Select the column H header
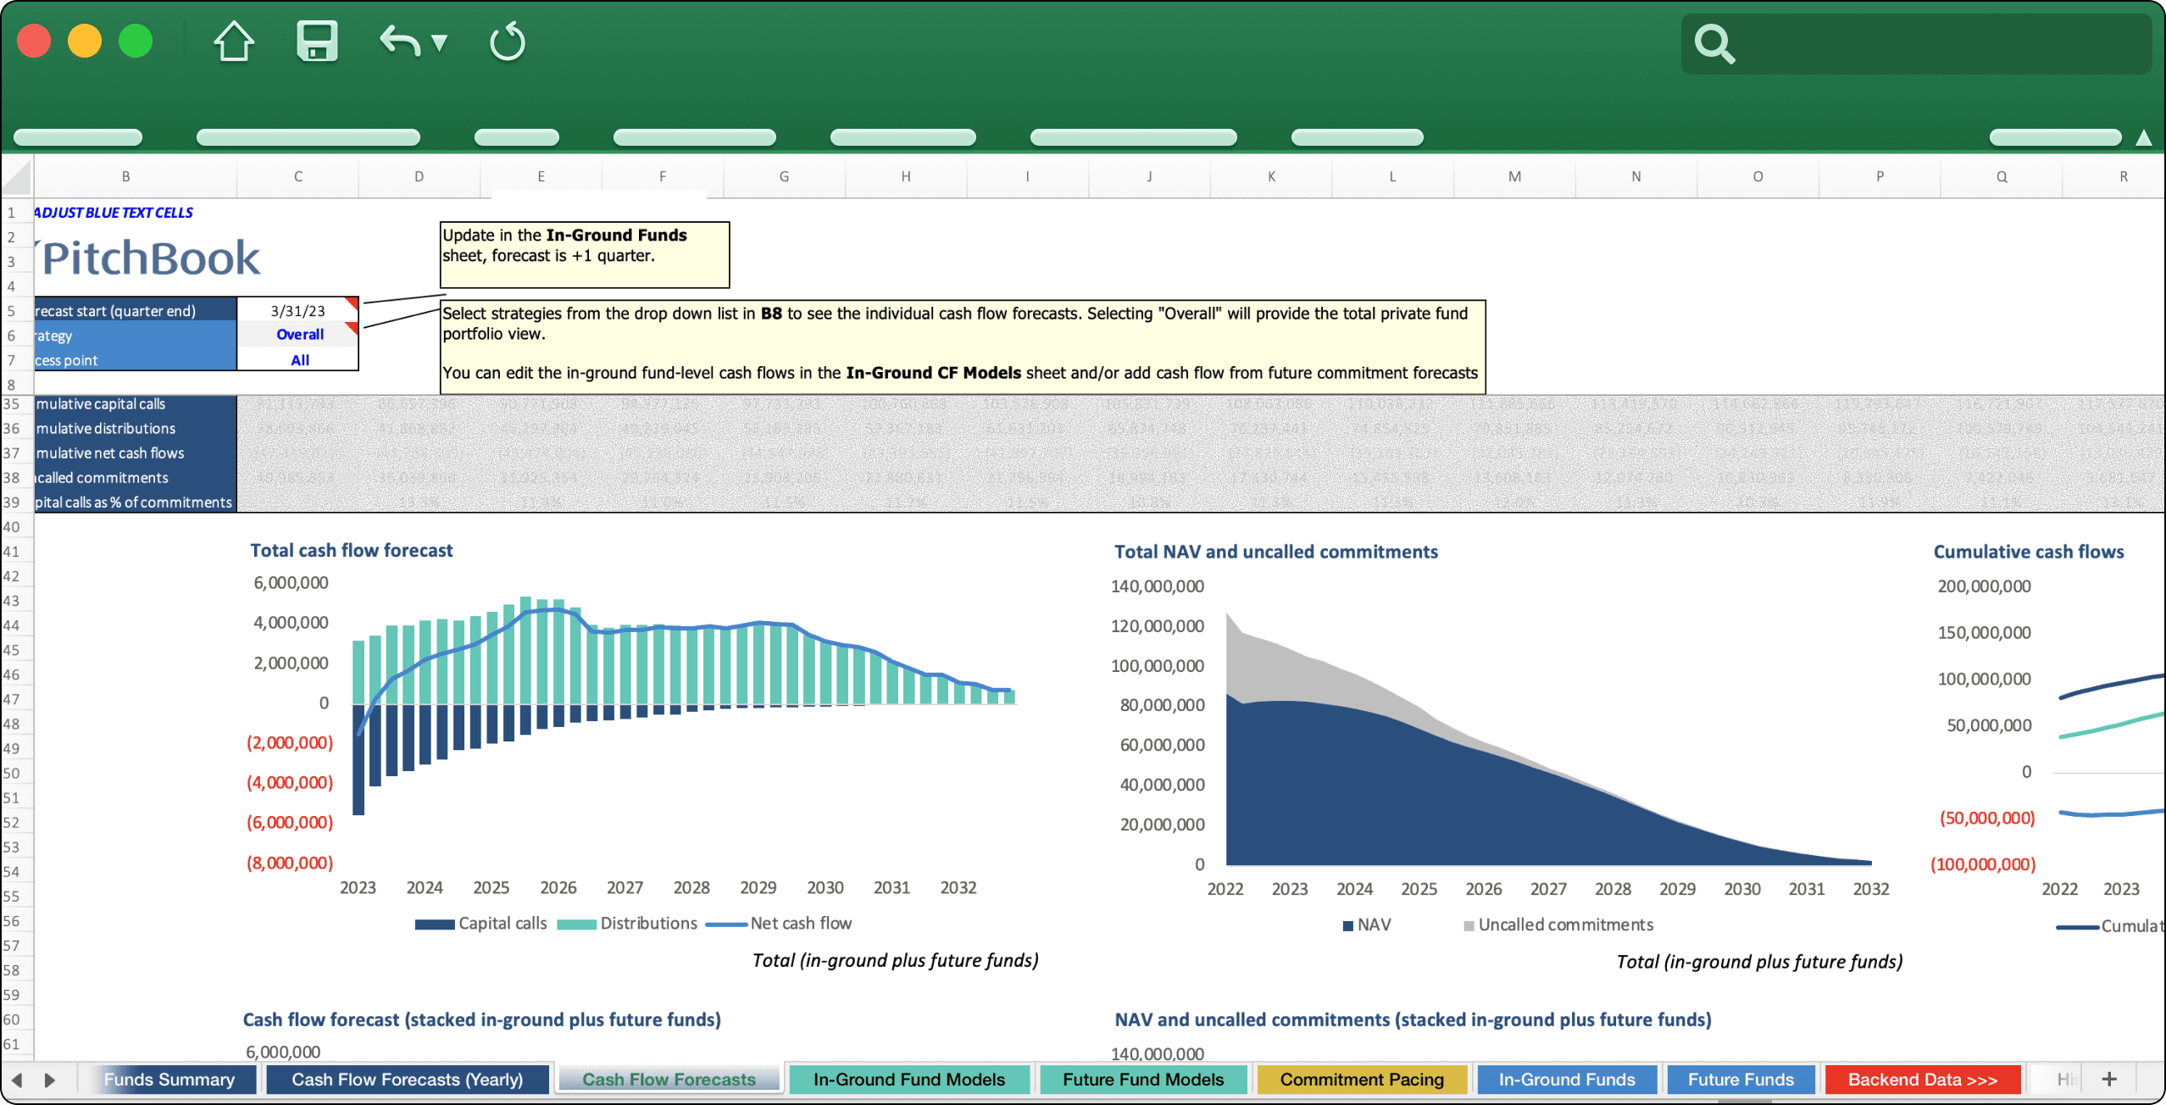This screenshot has width=2166, height=1105. tap(906, 176)
